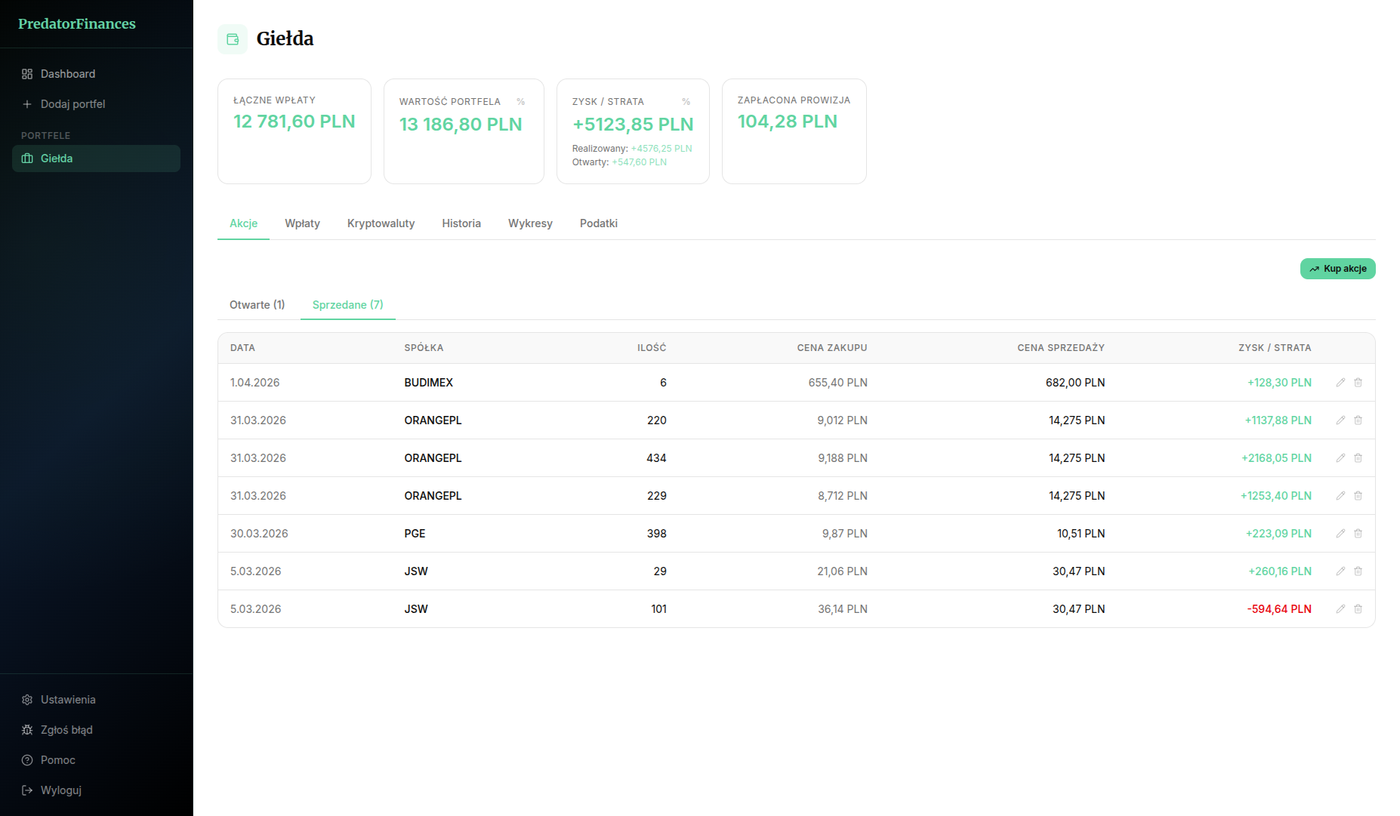The width and height of the screenshot is (1400, 816).
Task: Log out using Wyloguj
Action: 60,790
